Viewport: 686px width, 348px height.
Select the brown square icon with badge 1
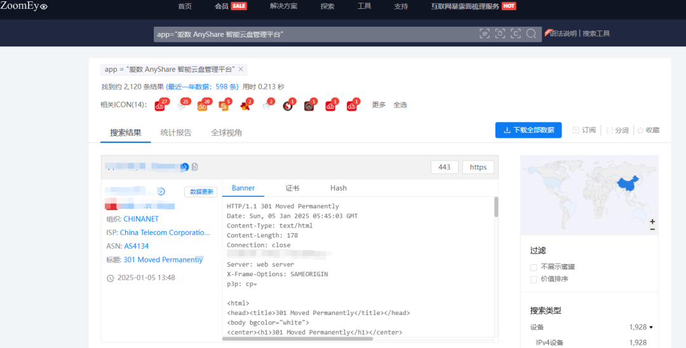pos(309,105)
